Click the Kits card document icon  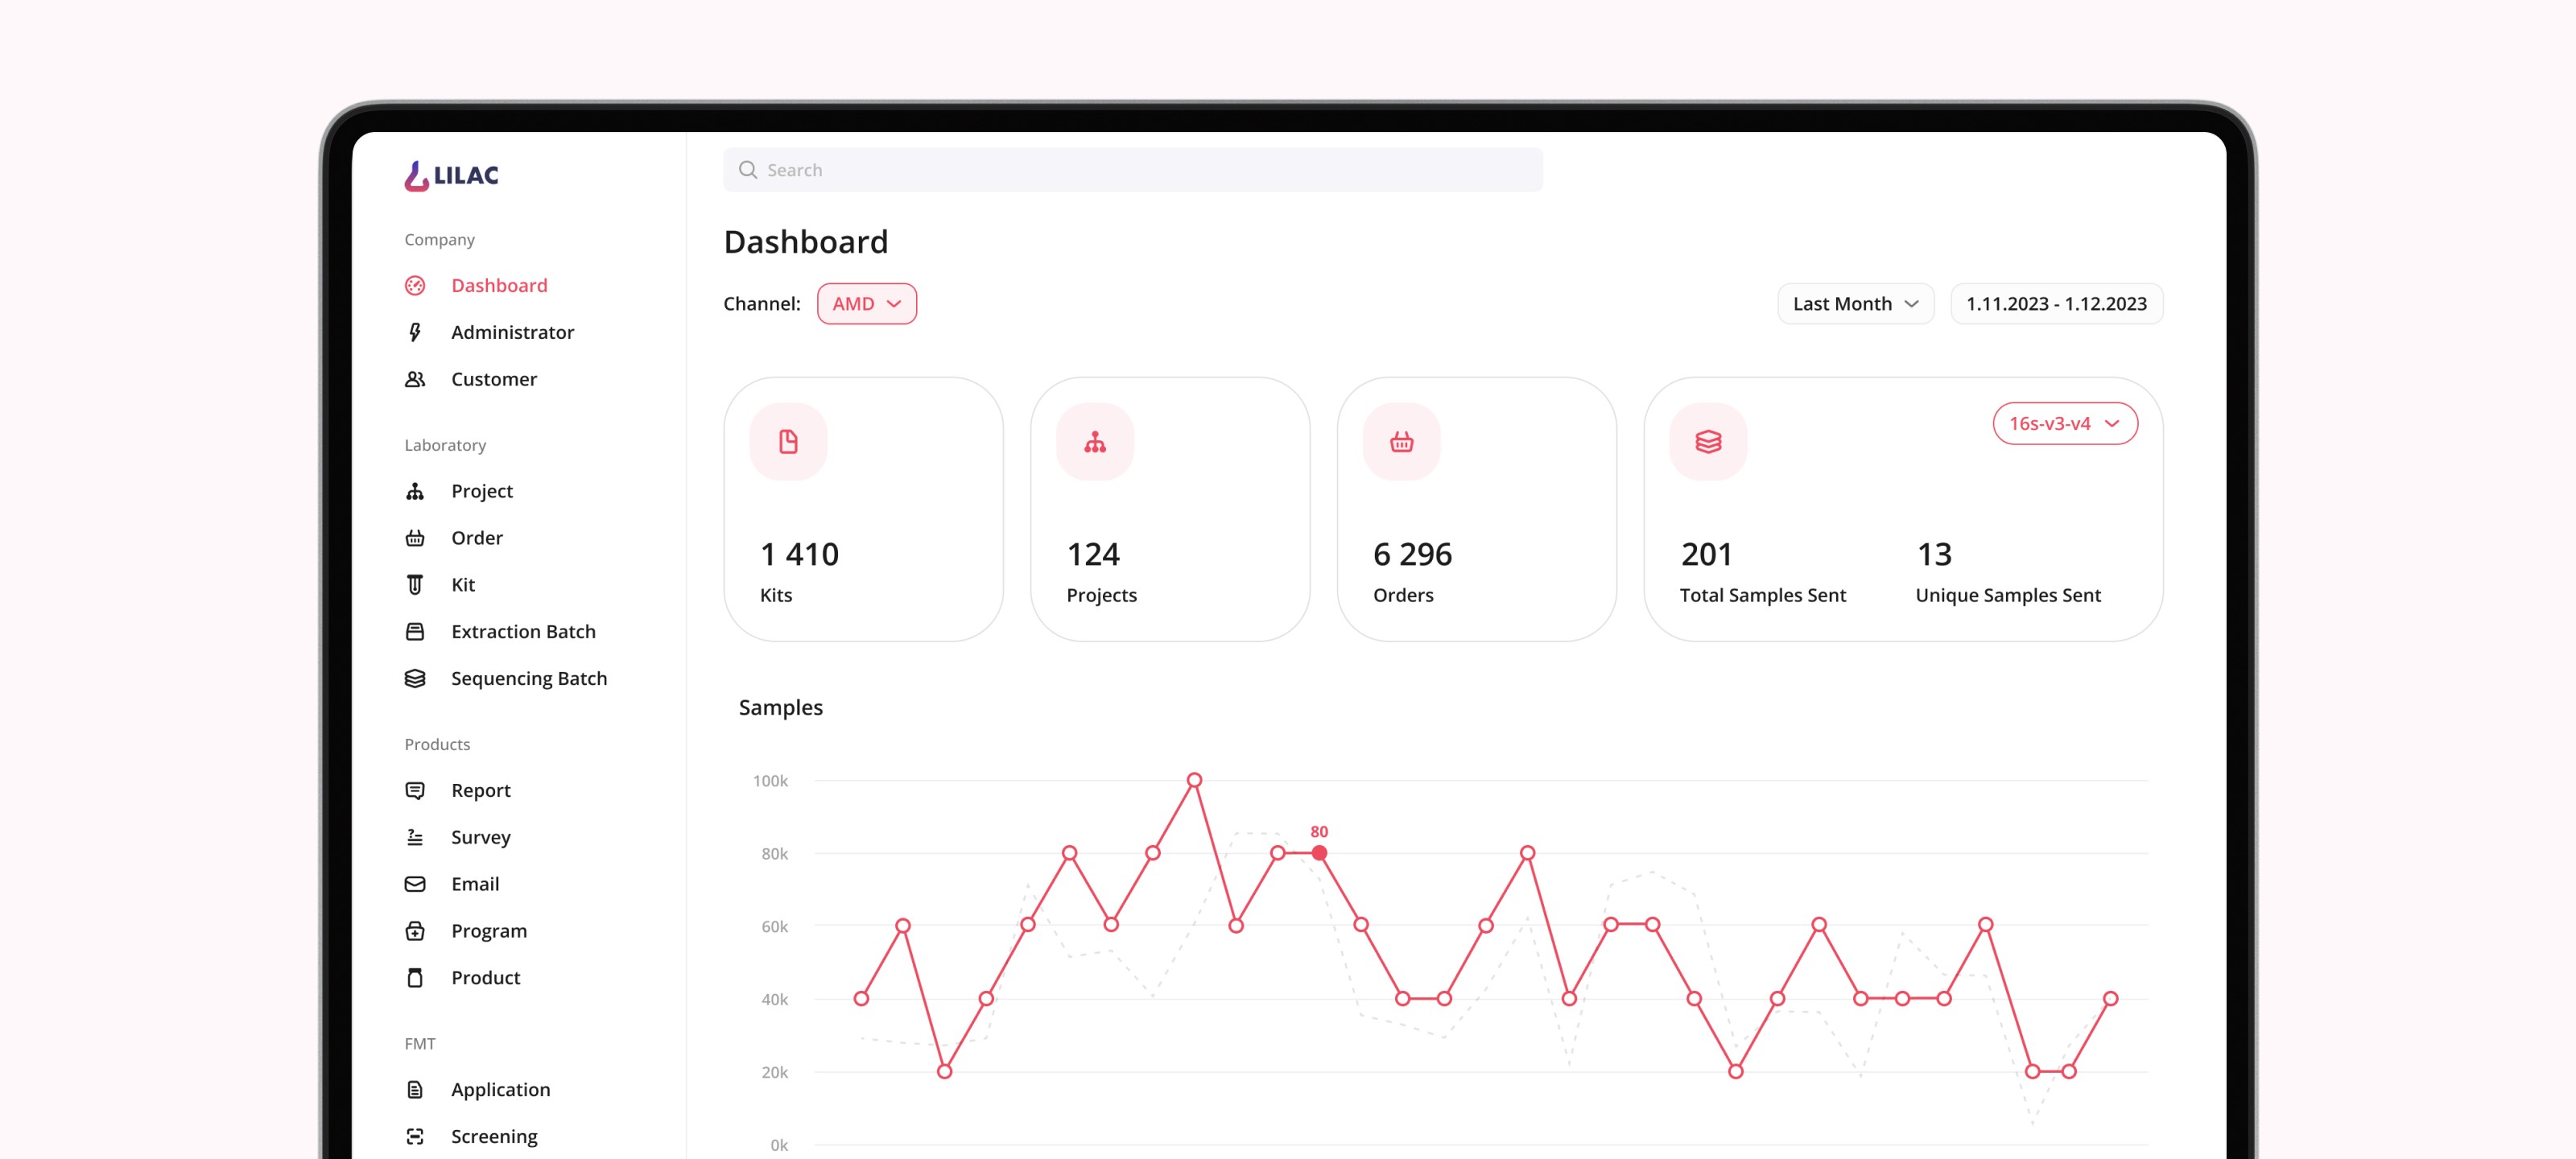pyautogui.click(x=788, y=441)
